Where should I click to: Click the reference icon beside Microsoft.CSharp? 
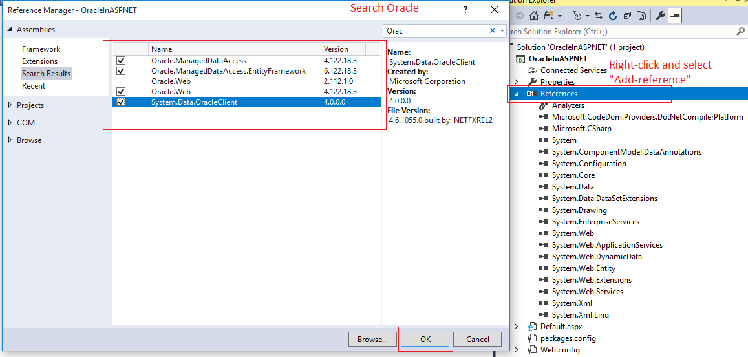[x=543, y=129]
